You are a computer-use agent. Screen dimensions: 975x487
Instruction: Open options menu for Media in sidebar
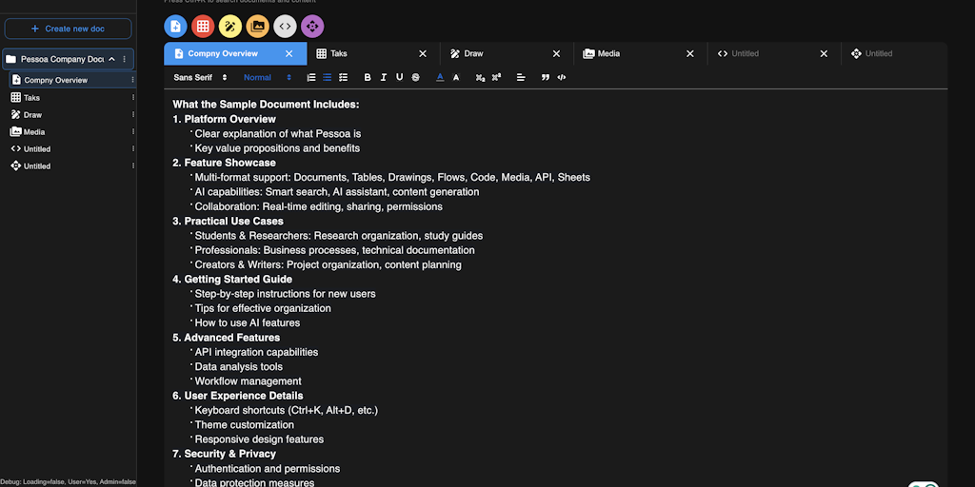(132, 131)
